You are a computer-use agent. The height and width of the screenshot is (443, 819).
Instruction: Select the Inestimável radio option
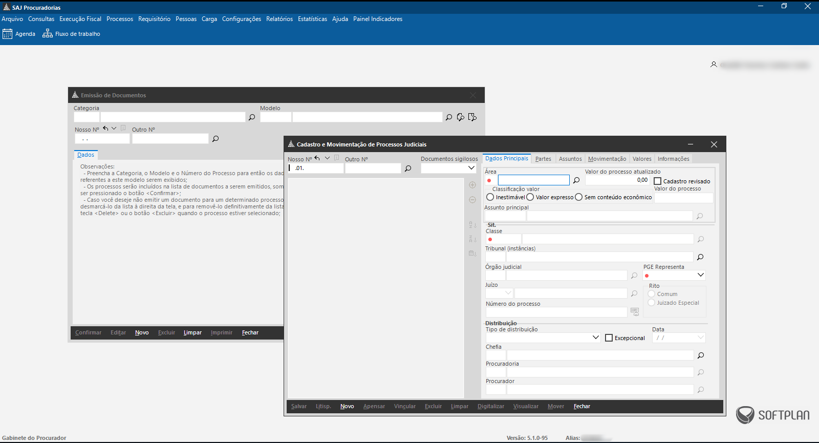pyautogui.click(x=490, y=197)
